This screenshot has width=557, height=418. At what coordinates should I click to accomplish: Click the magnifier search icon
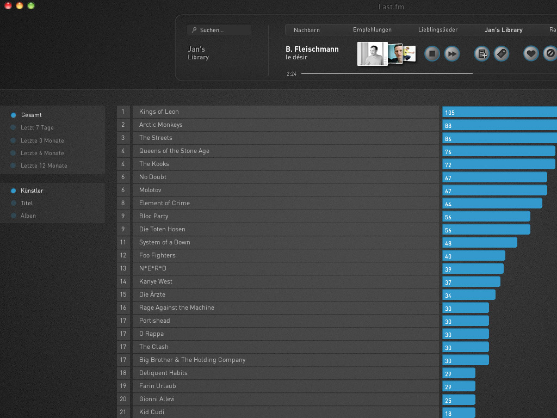[x=194, y=30]
